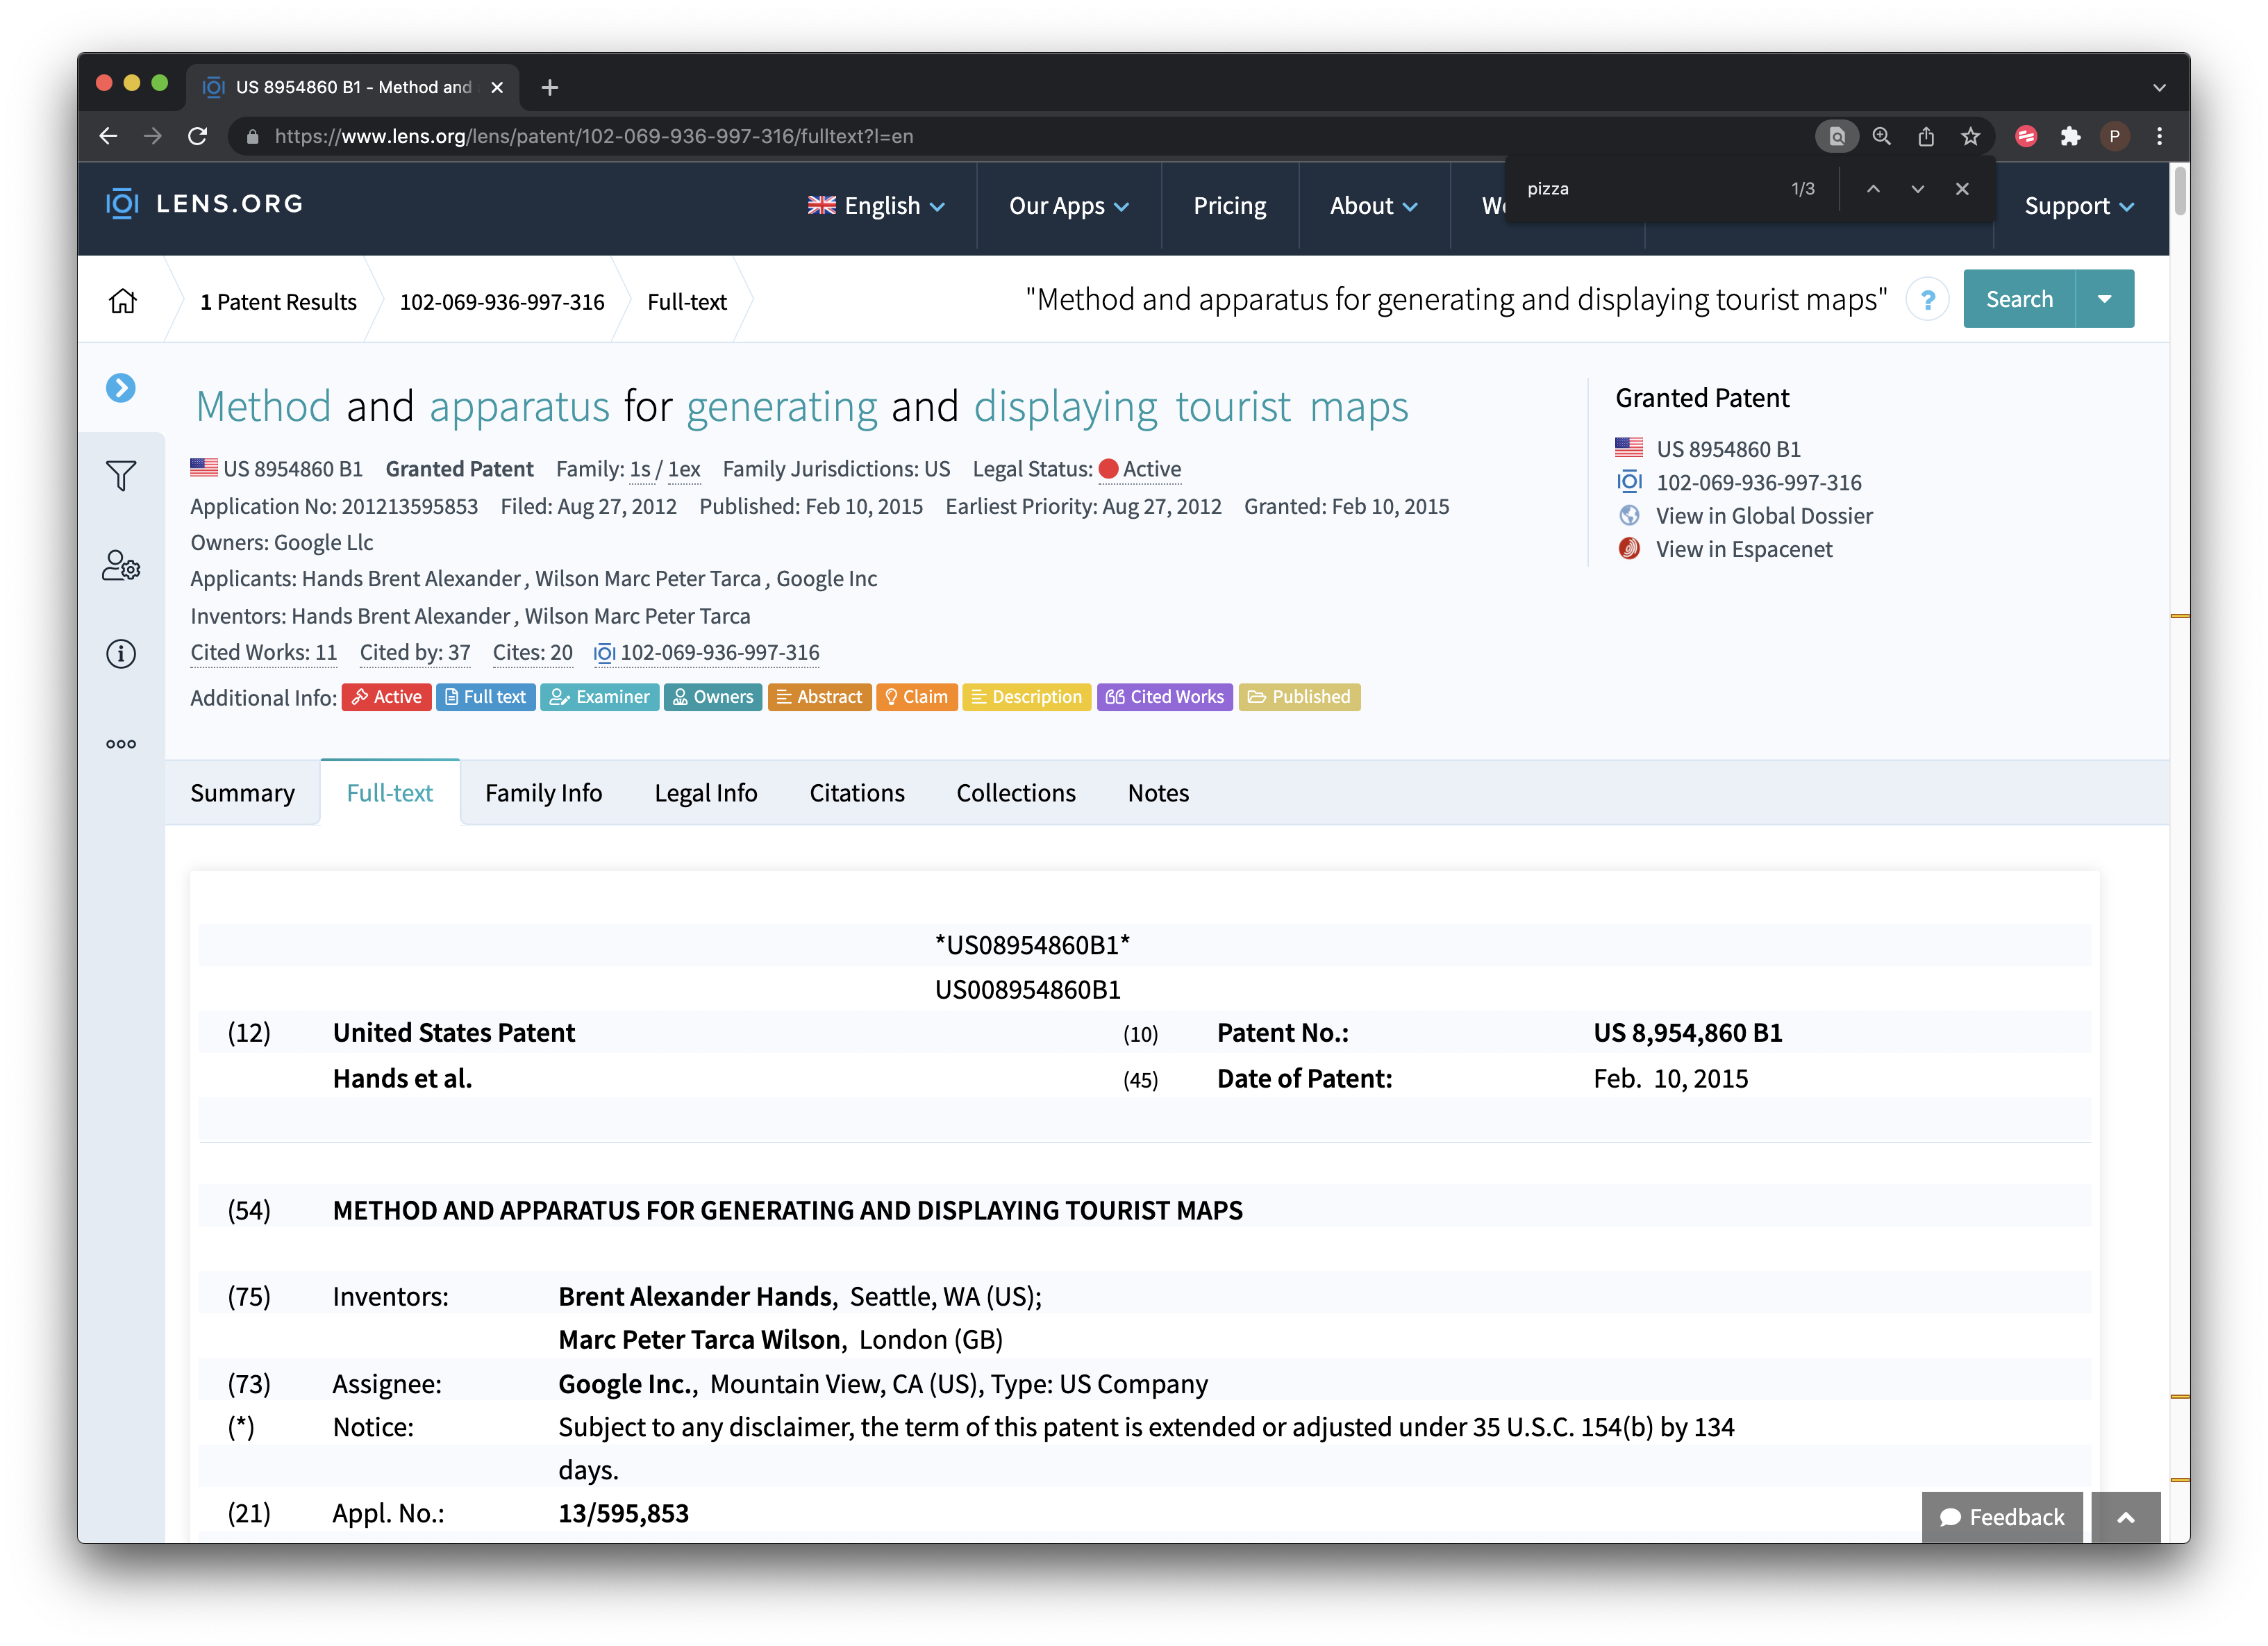Switch to the Legal Info tab

coord(706,792)
